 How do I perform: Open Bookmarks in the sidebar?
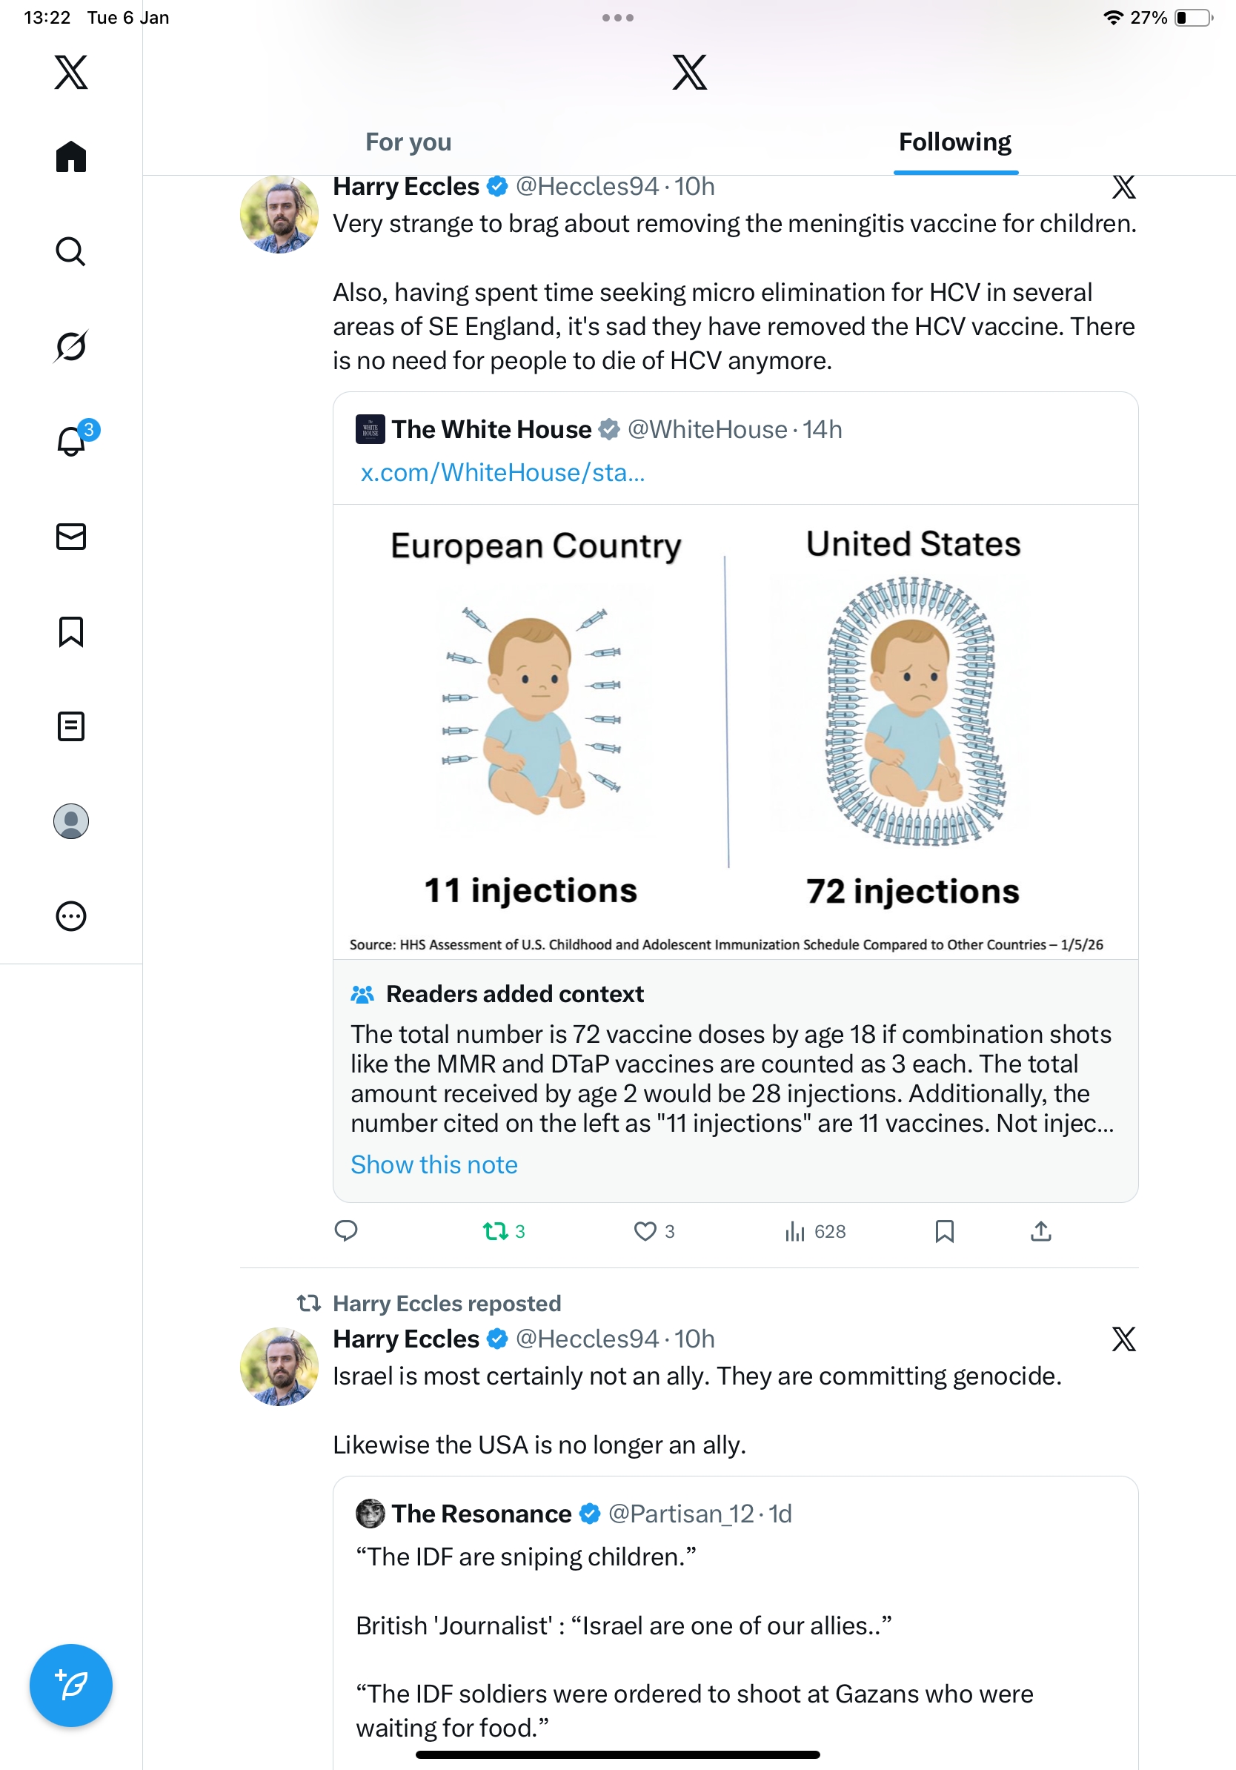coord(71,632)
